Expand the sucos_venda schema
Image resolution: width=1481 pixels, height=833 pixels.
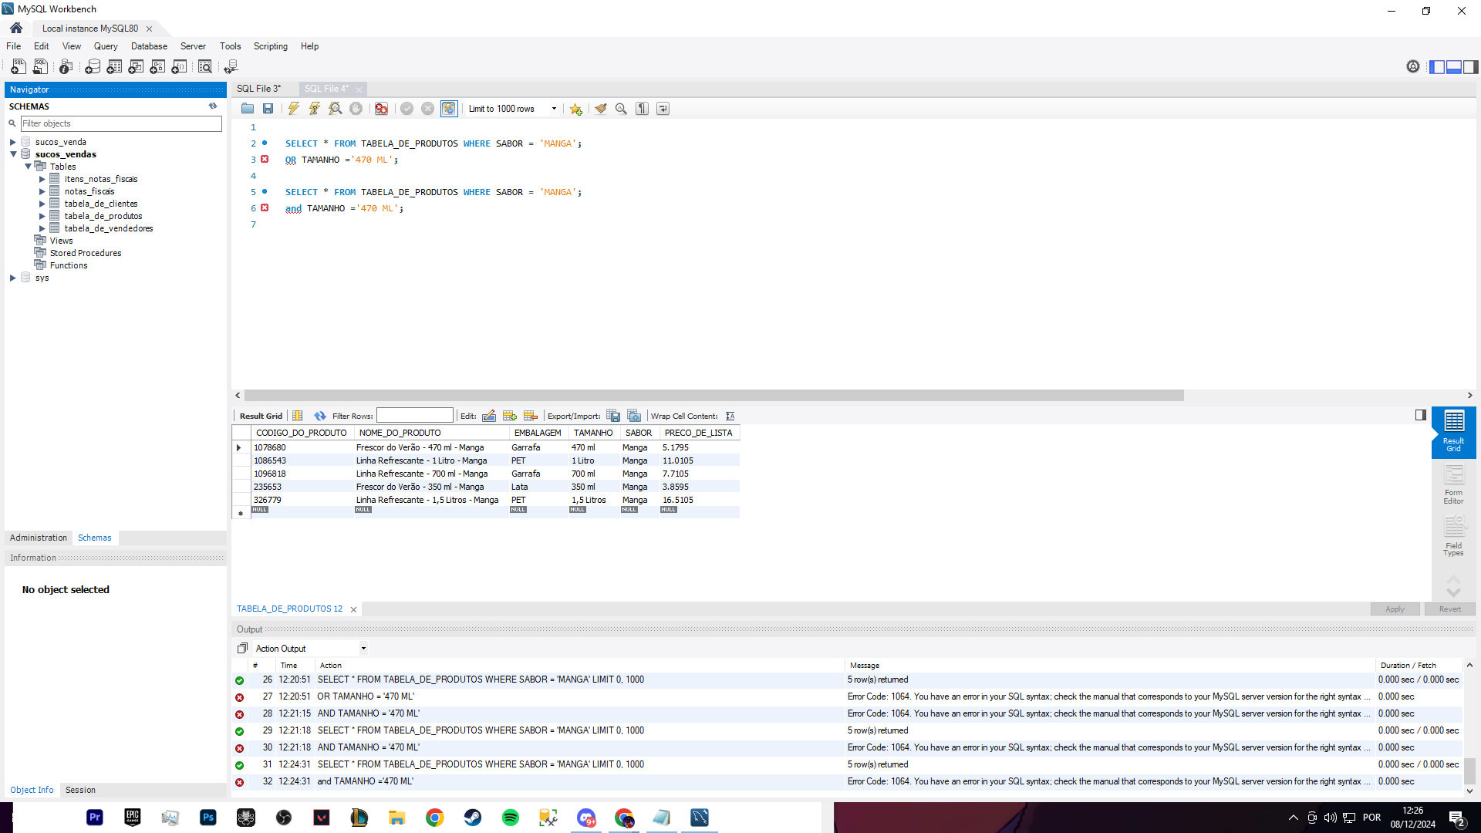point(13,142)
